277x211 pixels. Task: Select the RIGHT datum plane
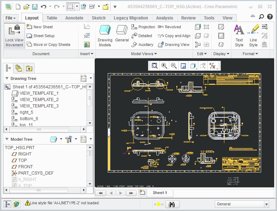[x=22, y=154]
